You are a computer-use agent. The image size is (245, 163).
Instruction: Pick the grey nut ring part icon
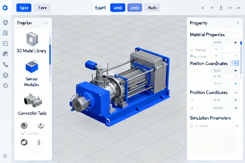point(24,125)
